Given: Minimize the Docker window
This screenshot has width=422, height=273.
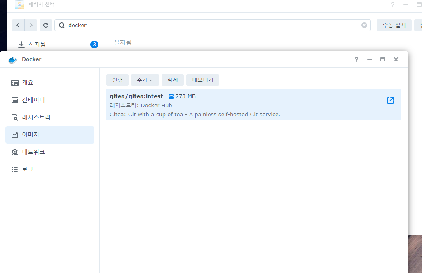Looking at the screenshot, I should tap(370, 59).
